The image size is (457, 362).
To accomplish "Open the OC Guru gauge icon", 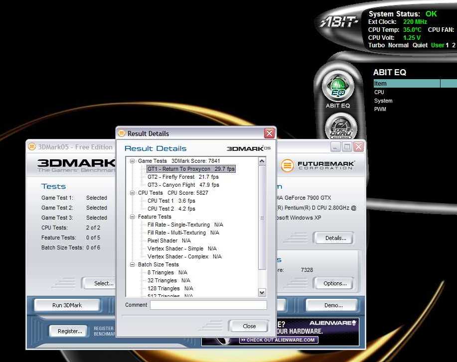I will (x=341, y=127).
